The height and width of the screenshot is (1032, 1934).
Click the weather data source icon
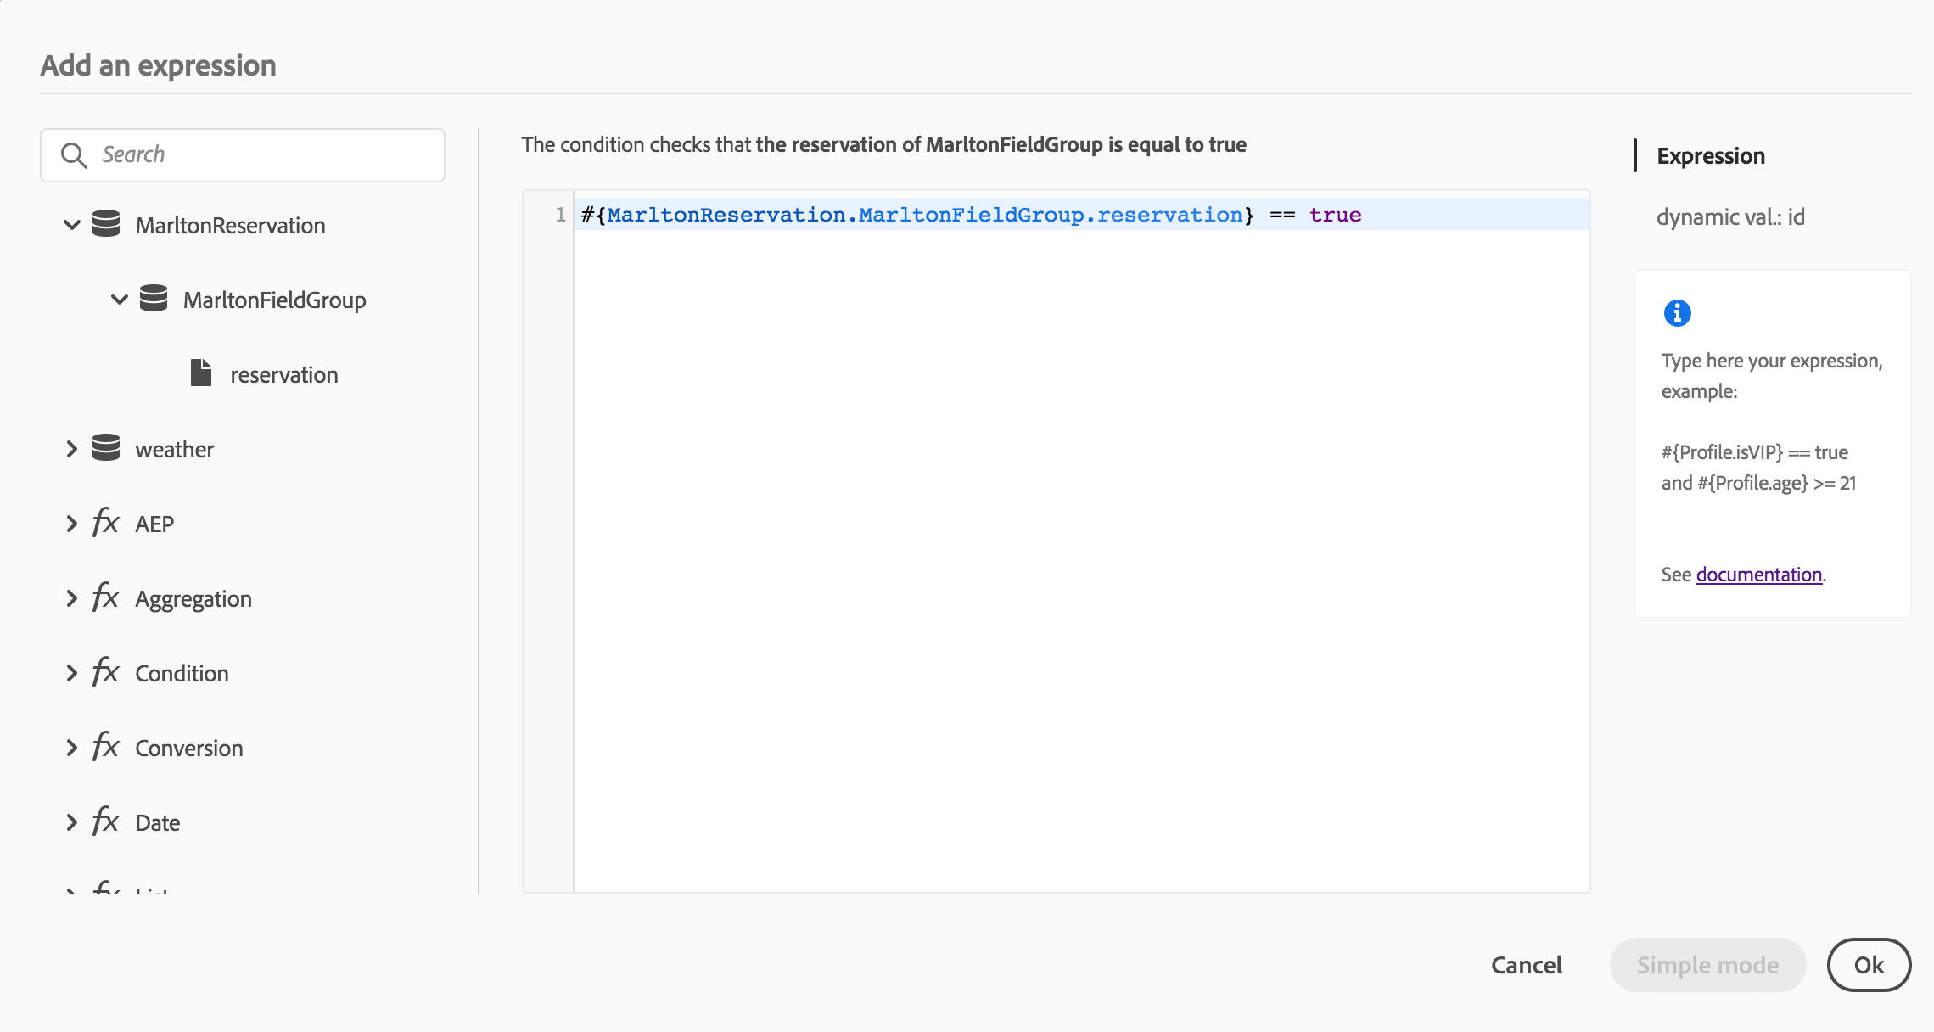[106, 448]
